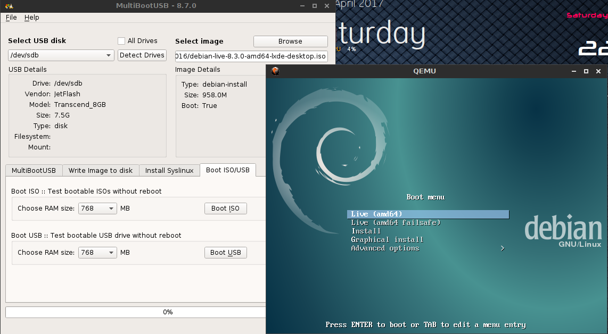Screen dimensions: 608x334
Task: Open the USB disk /dev/sdb dropdown
Action: coord(61,55)
